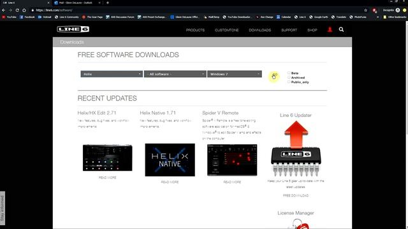Open the Windows 7 OS dropdown
The image size is (408, 229).
[235, 74]
